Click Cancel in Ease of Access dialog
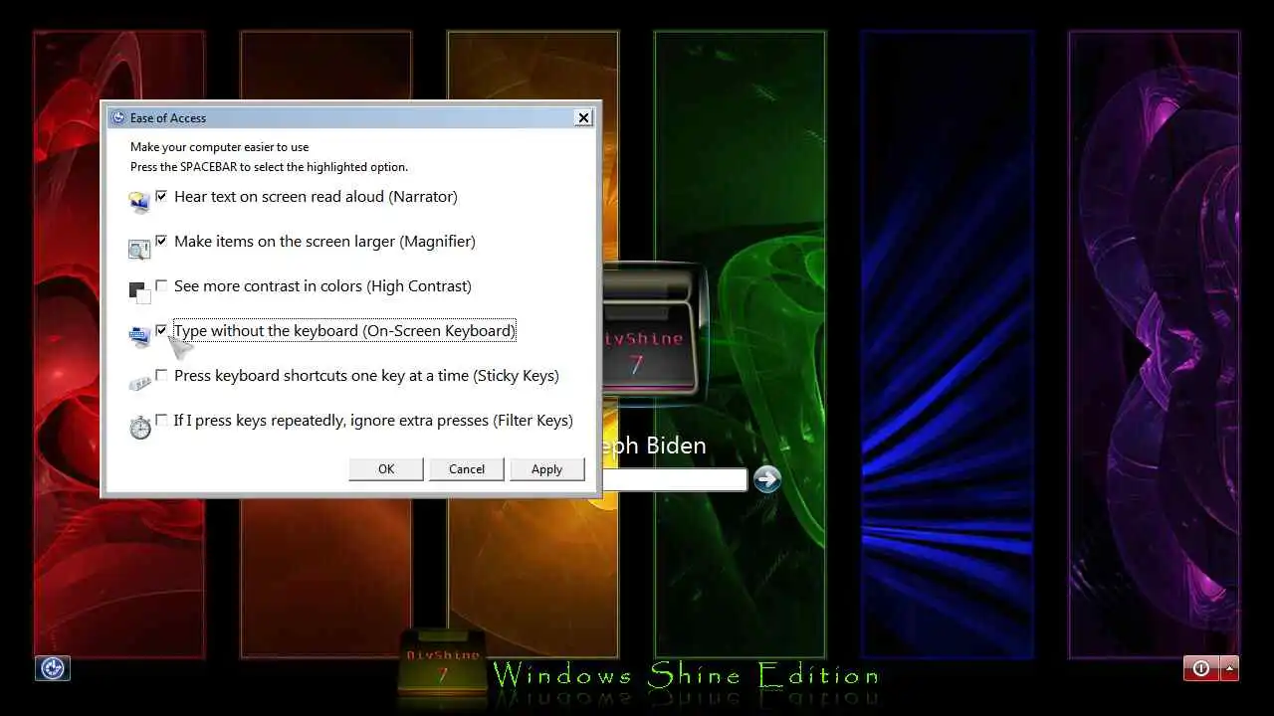The width and height of the screenshot is (1274, 716). [467, 469]
